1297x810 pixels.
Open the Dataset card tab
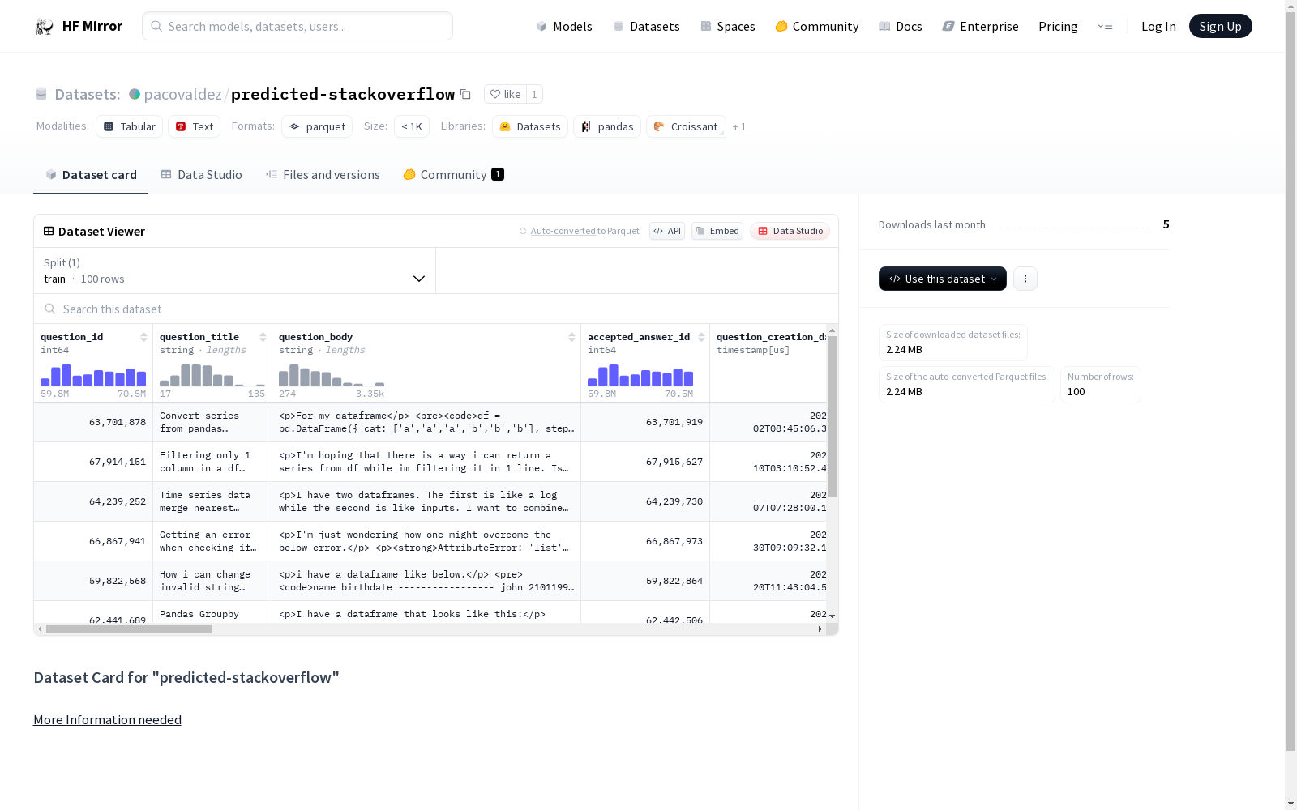(x=91, y=175)
